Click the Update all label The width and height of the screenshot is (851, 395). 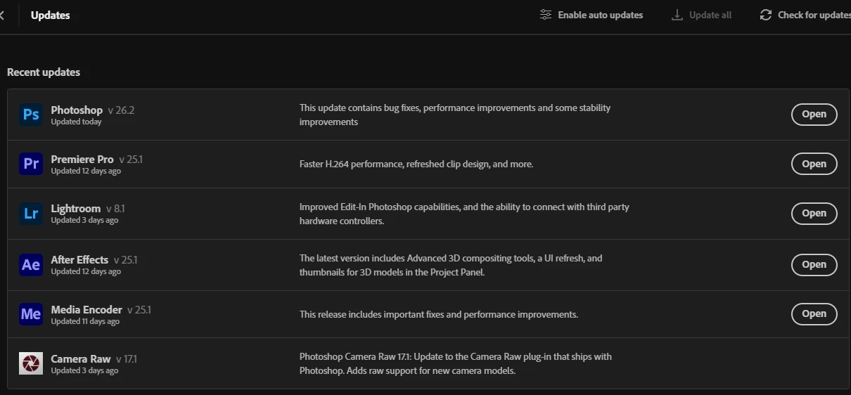click(x=710, y=15)
